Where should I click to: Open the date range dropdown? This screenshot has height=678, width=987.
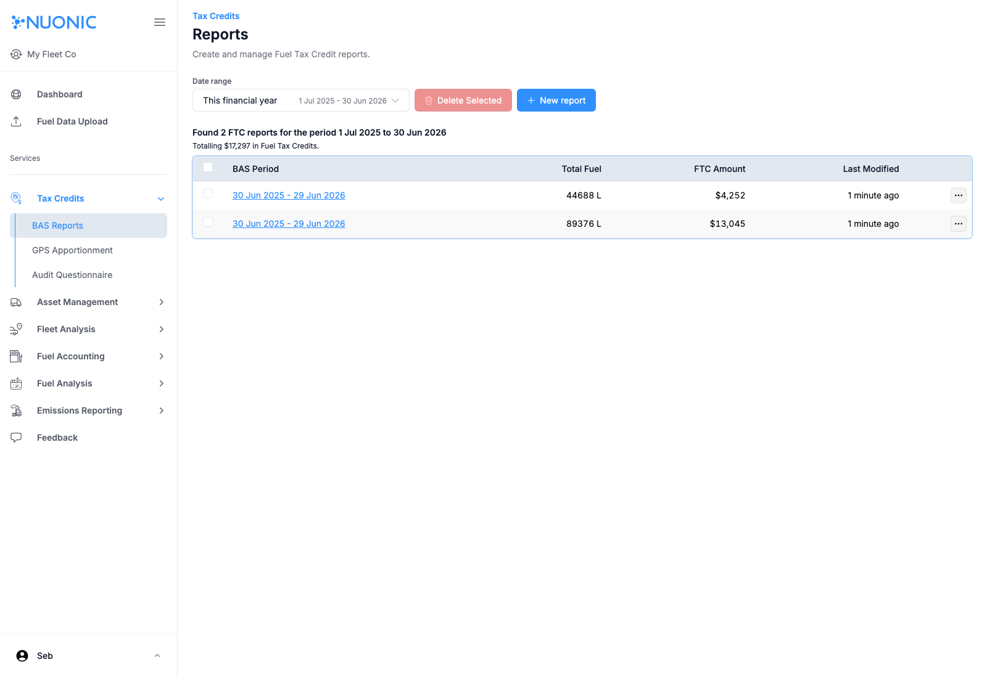pos(300,100)
